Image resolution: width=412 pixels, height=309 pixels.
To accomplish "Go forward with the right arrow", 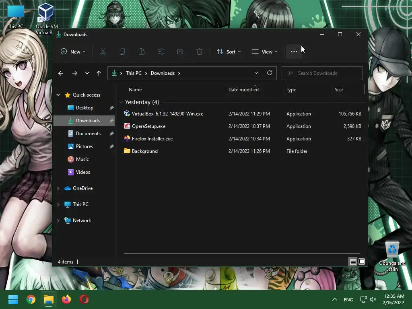I will pyautogui.click(x=75, y=73).
